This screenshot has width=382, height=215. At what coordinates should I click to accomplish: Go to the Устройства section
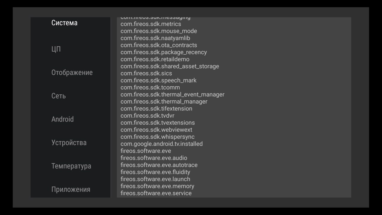pyautogui.click(x=69, y=142)
